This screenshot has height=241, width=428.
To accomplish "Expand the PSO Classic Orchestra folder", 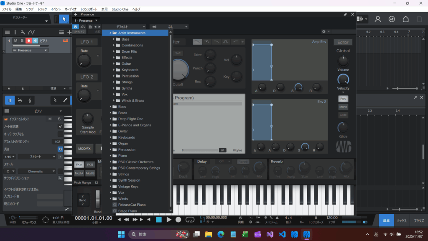I will pyautogui.click(x=110, y=162).
